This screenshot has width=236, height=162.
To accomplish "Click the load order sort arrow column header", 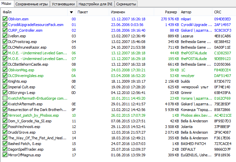I will click(72, 12).
